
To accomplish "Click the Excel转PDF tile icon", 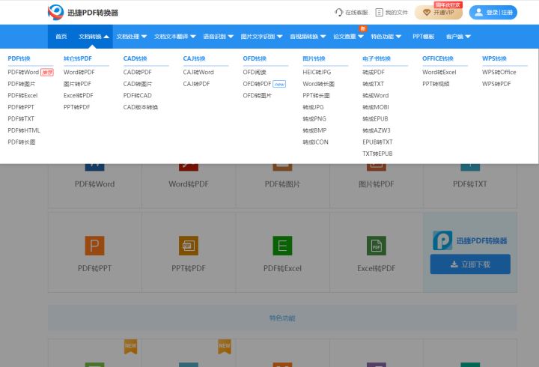I will (376, 245).
